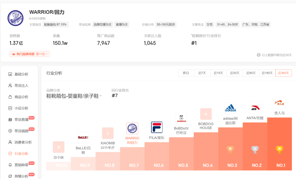This screenshot has height=179, width=296.
Task: Open 舆情分析 at the sidebar bottom
Action: pos(21,176)
